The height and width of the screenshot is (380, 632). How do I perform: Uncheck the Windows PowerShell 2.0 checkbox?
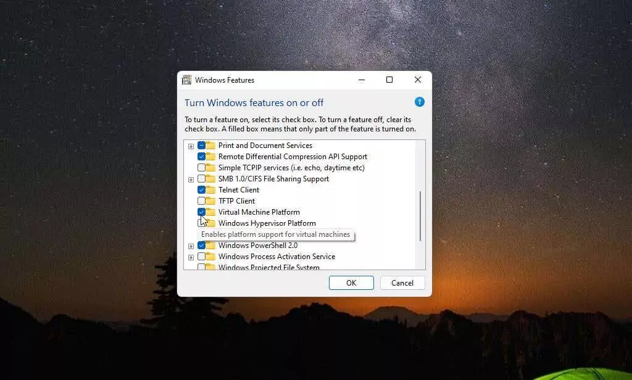click(202, 245)
